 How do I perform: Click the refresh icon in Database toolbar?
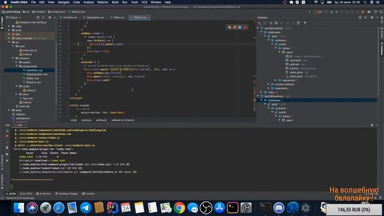click(271, 23)
